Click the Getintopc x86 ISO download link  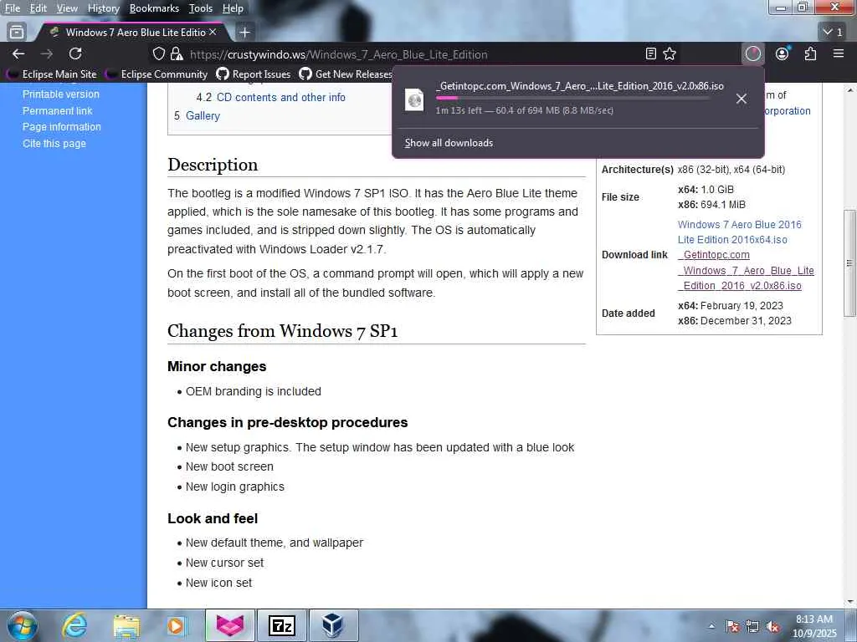[746, 270]
